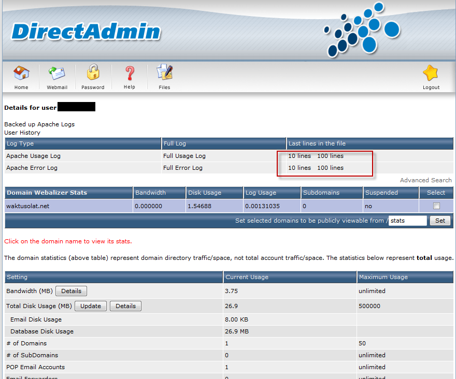Click log usage value 0.00131035
Viewport: 456px width, 379px height.
[x=262, y=206]
